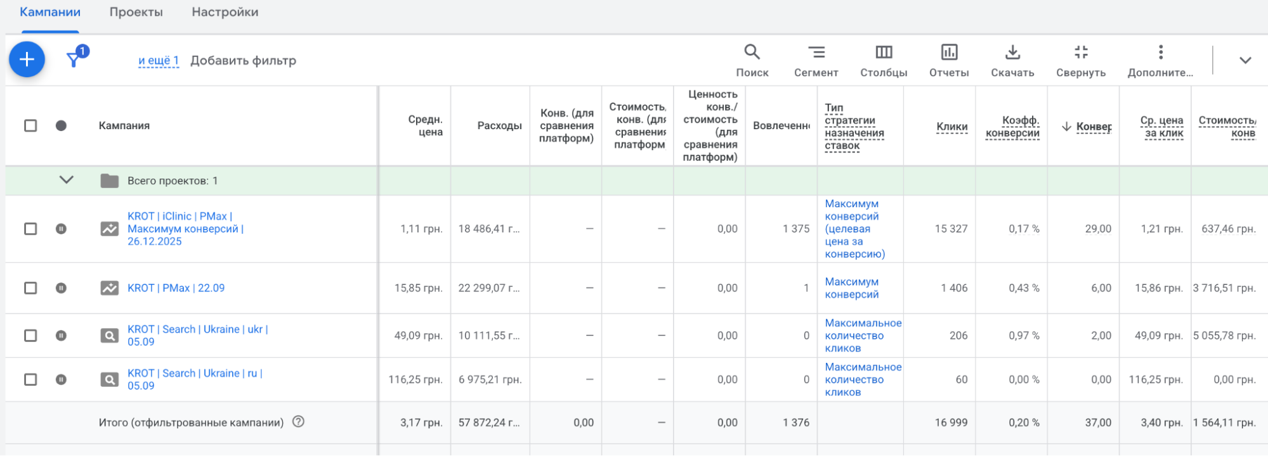Click the blue plus create campaign button
Image resolution: width=1268 pixels, height=456 pixels.
click(27, 60)
